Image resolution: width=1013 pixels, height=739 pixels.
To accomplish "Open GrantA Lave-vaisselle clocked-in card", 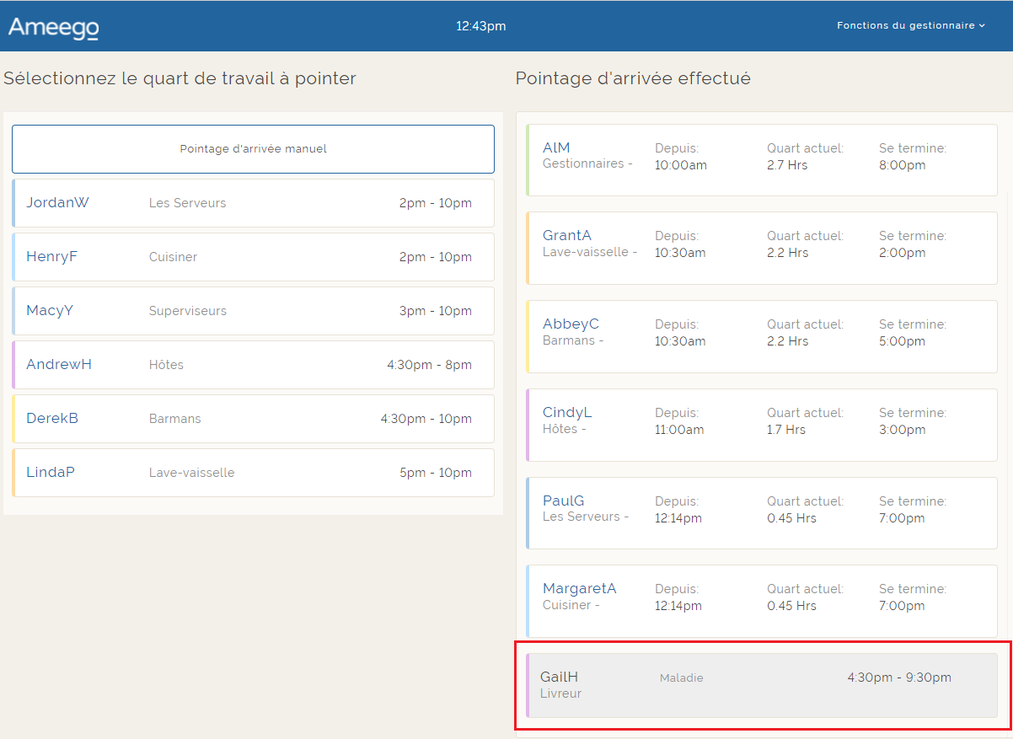I will (761, 248).
